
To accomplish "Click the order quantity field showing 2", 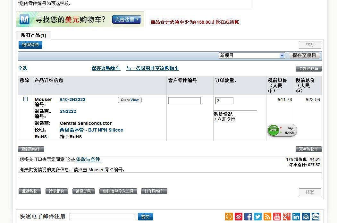I will pyautogui.click(x=224, y=101).
